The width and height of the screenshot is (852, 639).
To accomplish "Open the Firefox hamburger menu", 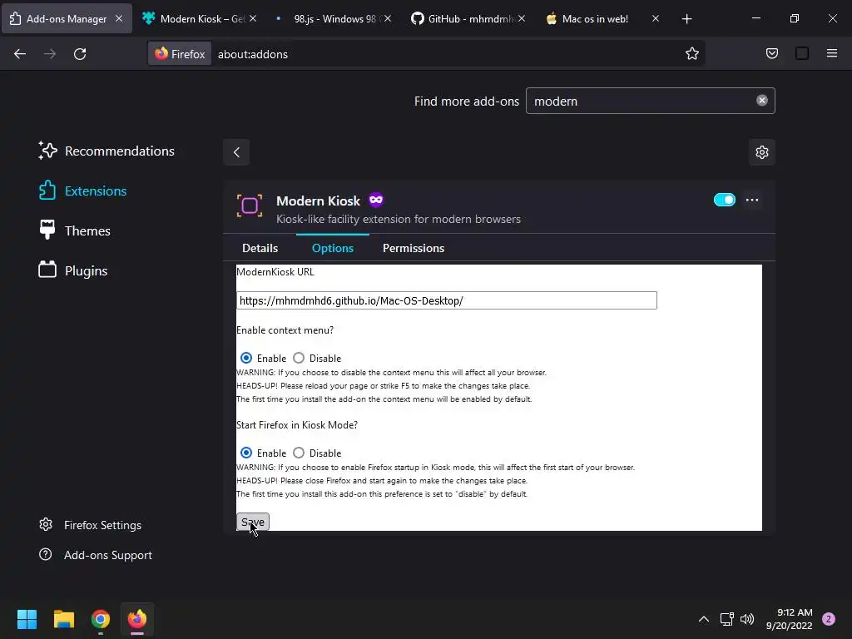I will pyautogui.click(x=832, y=53).
